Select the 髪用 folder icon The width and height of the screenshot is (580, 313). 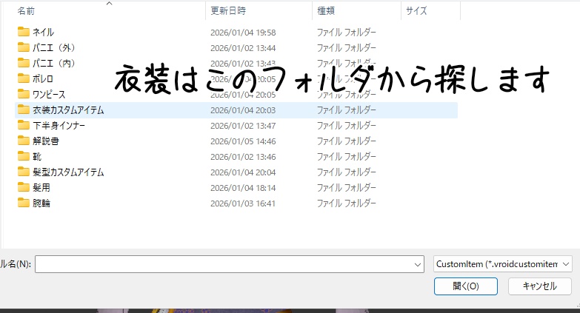tap(23, 187)
